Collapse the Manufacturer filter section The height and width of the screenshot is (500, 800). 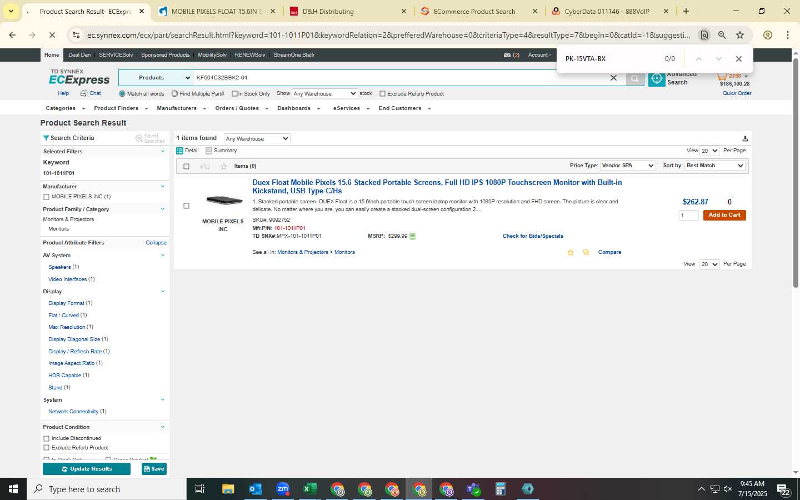coord(163,187)
